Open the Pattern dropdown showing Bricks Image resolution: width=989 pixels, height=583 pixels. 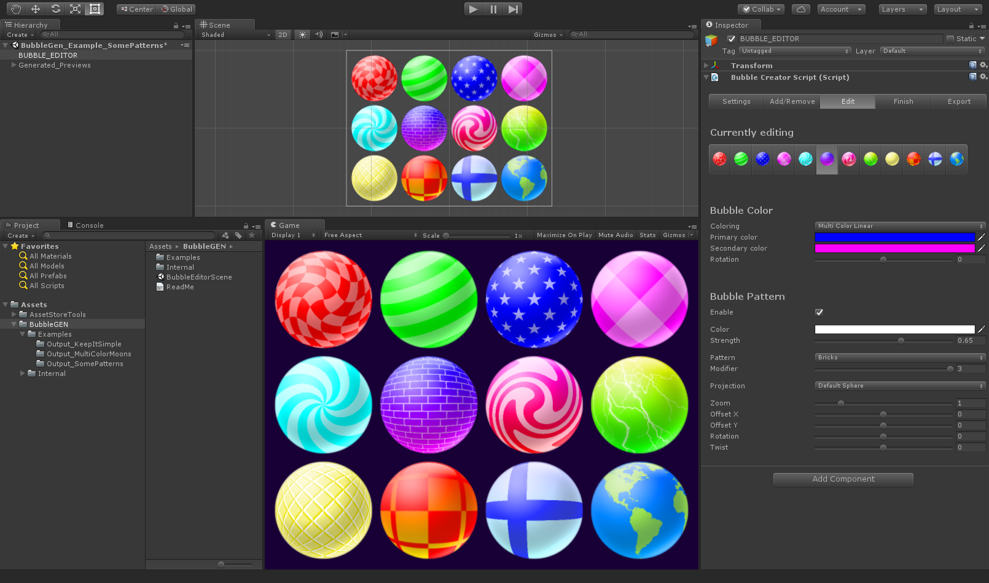899,357
